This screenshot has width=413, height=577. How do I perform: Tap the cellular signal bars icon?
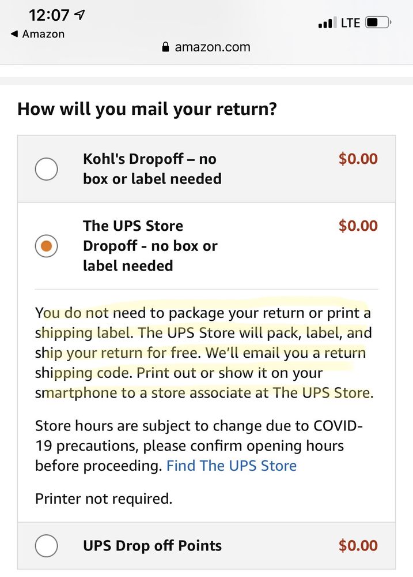click(325, 24)
